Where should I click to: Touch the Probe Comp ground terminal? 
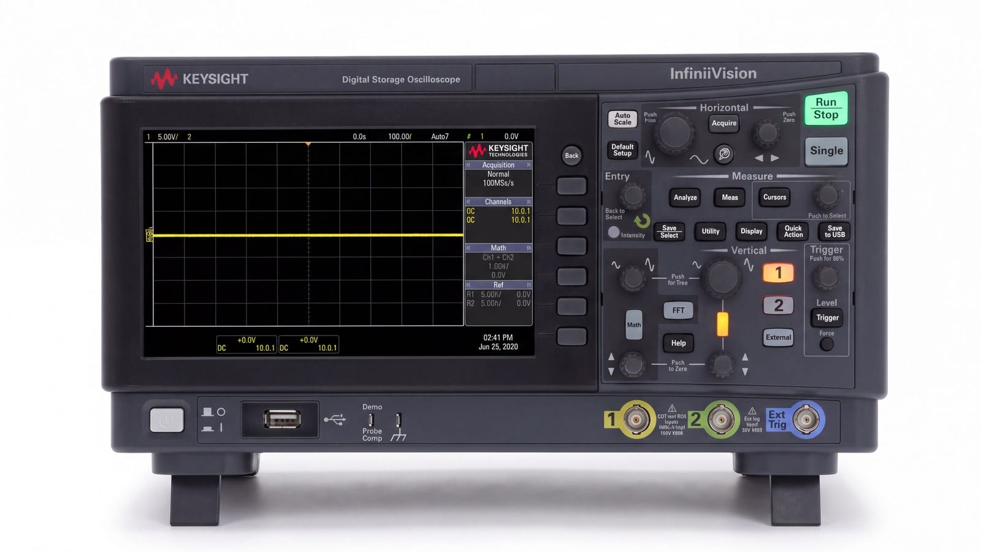[399, 420]
